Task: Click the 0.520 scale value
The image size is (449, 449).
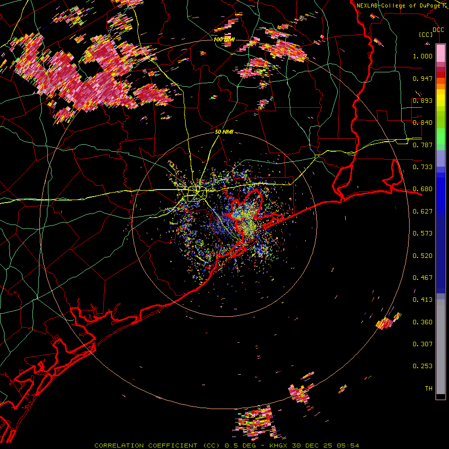Action: click(423, 256)
